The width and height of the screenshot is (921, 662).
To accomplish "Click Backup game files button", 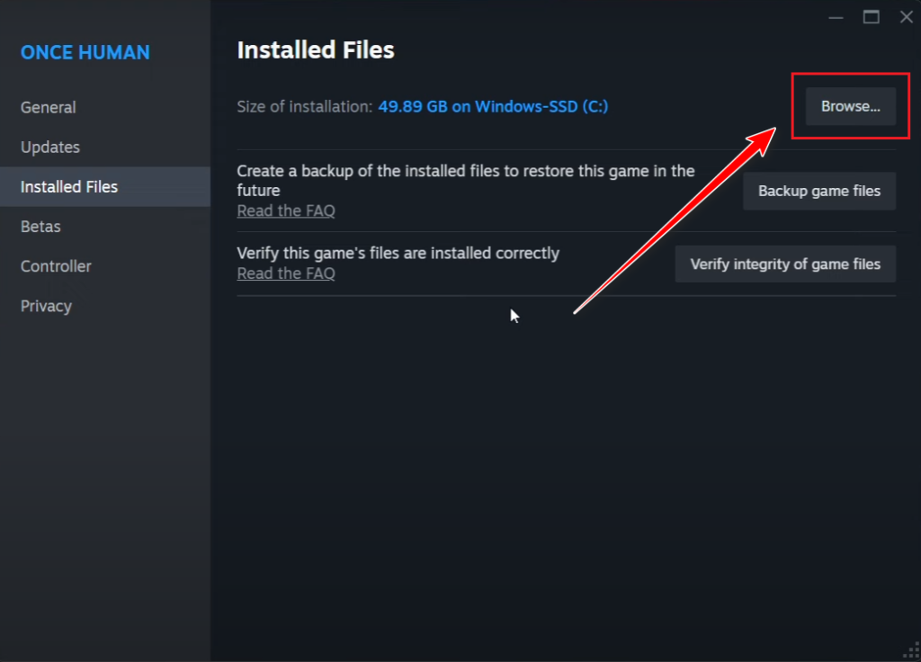I will (x=818, y=191).
